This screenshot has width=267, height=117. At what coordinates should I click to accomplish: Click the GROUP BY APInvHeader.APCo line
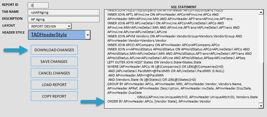(175, 84)
